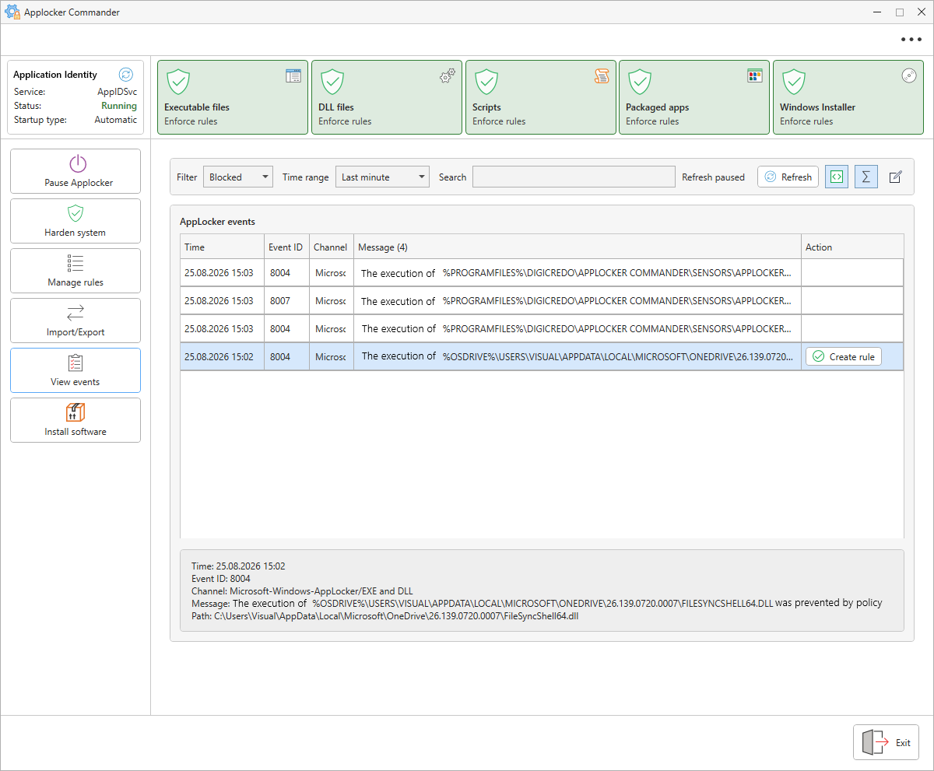Toggle the sigma summary button

(x=866, y=177)
